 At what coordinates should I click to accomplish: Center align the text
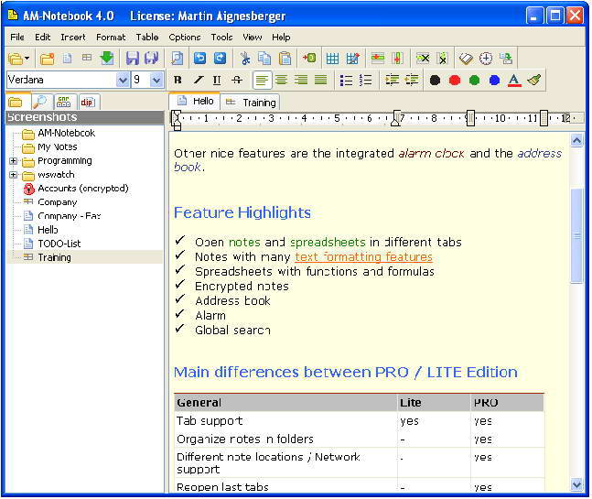[281, 80]
